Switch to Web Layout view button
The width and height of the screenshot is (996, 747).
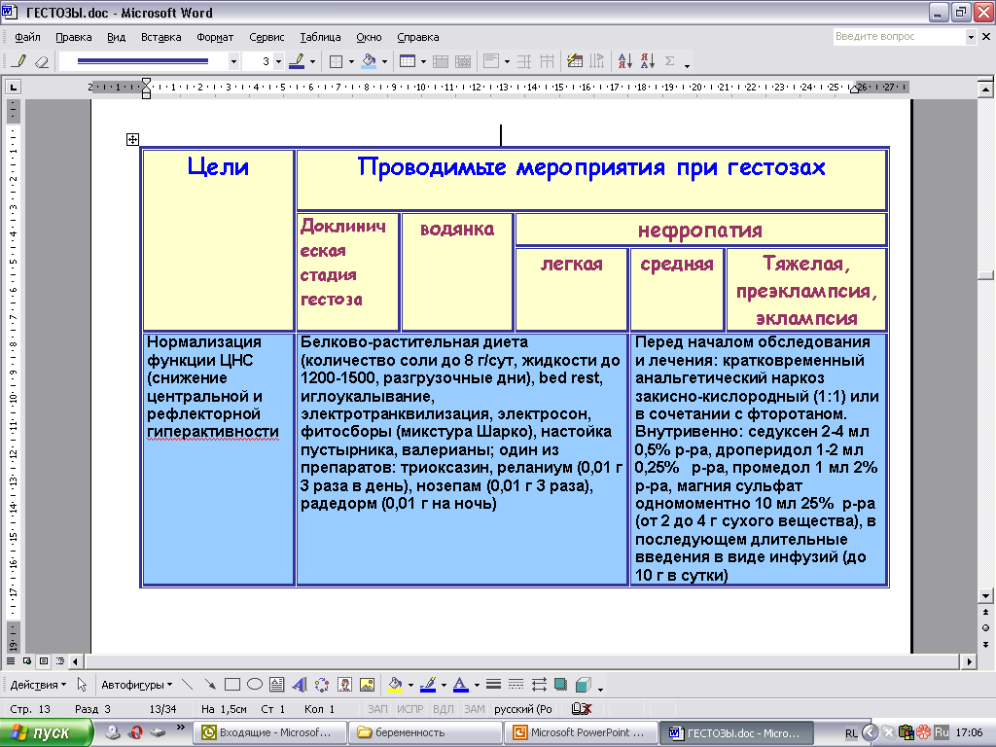[x=27, y=661]
